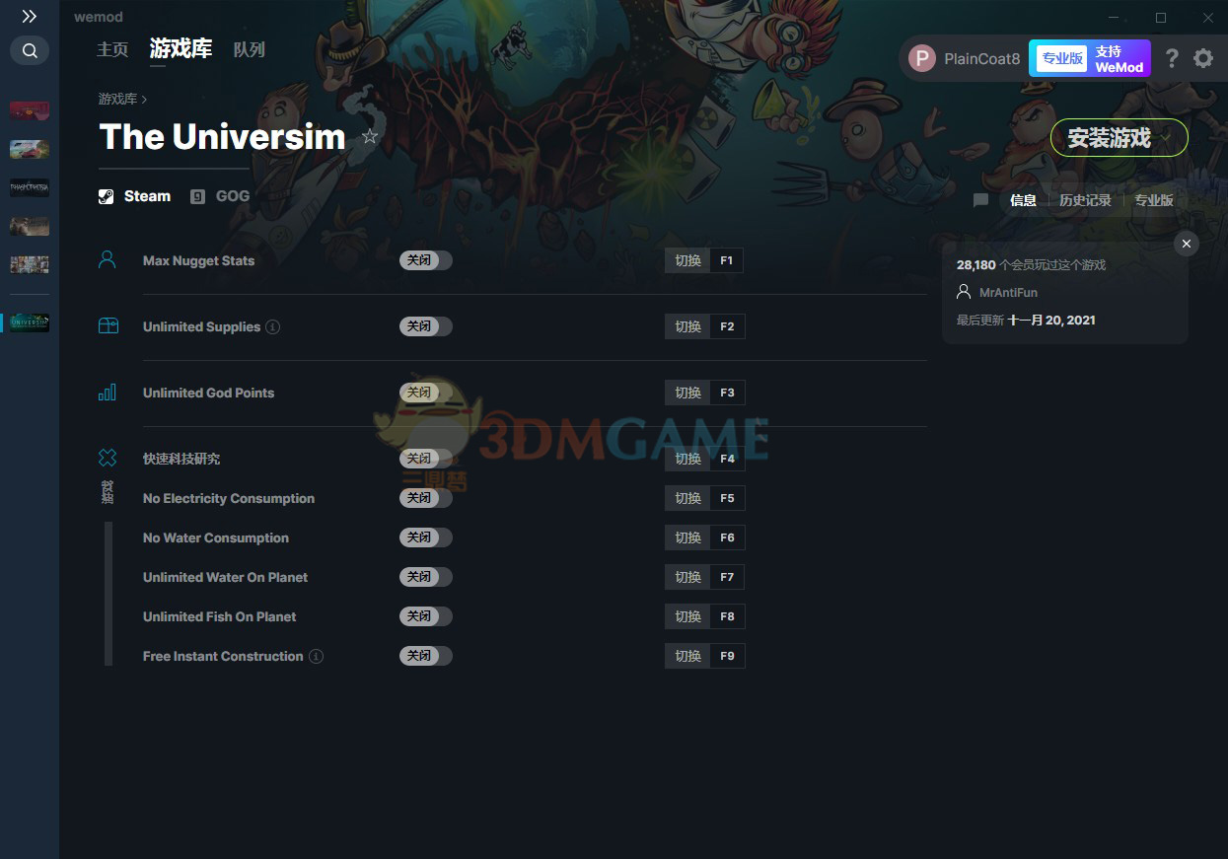1228x859 pixels.
Task: Click 切换 F2 hotkey button
Action: (705, 326)
